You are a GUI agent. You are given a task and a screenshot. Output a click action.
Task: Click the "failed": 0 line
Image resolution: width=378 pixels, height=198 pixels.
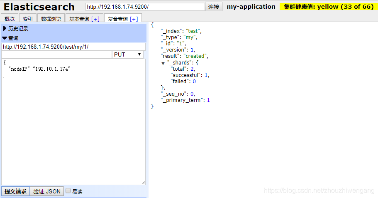(183, 82)
